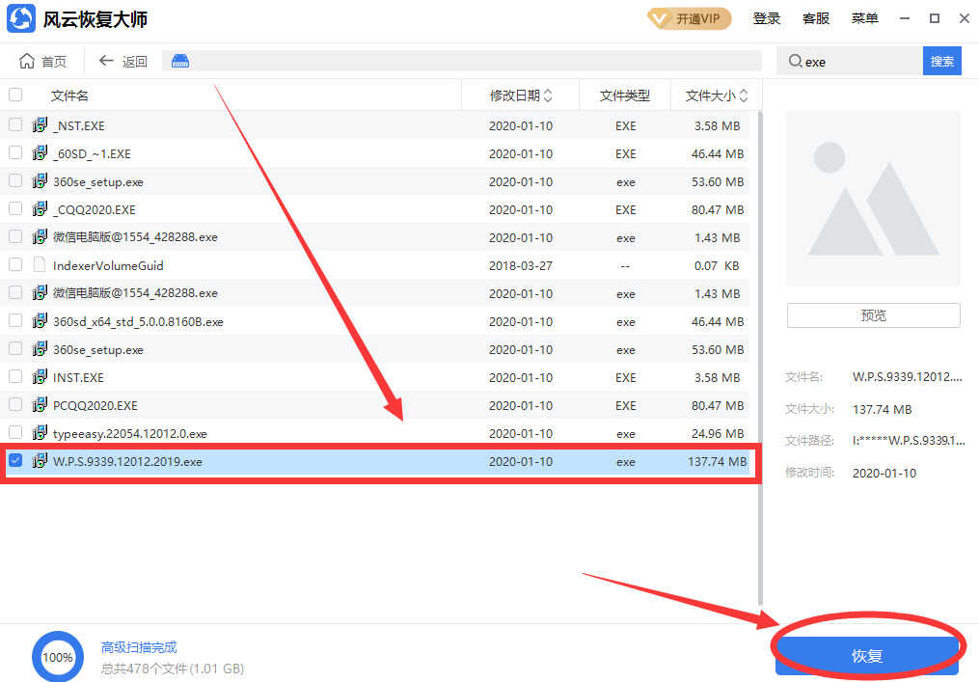The height and width of the screenshot is (682, 979).
Task: Toggle the select-all checkbox in header
Action: [15, 95]
